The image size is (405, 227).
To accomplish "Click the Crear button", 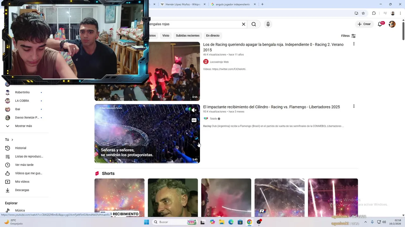I will pos(364,24).
